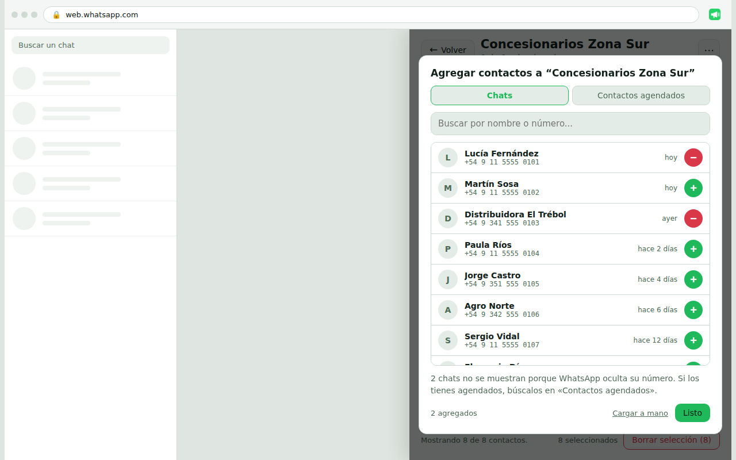Click the '8 seleccionados' label

coord(588,440)
